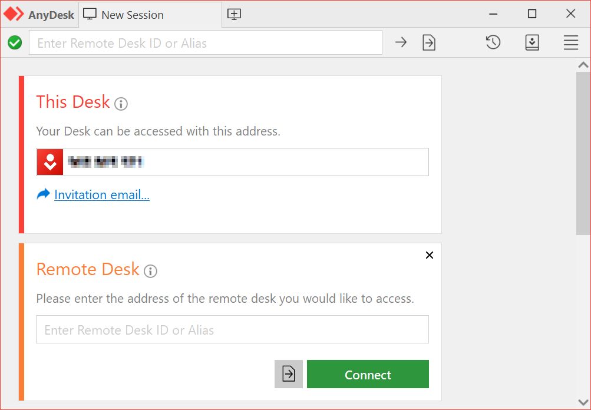This screenshot has height=410, width=591.
Task: Click the green Connect button
Action: (368, 374)
